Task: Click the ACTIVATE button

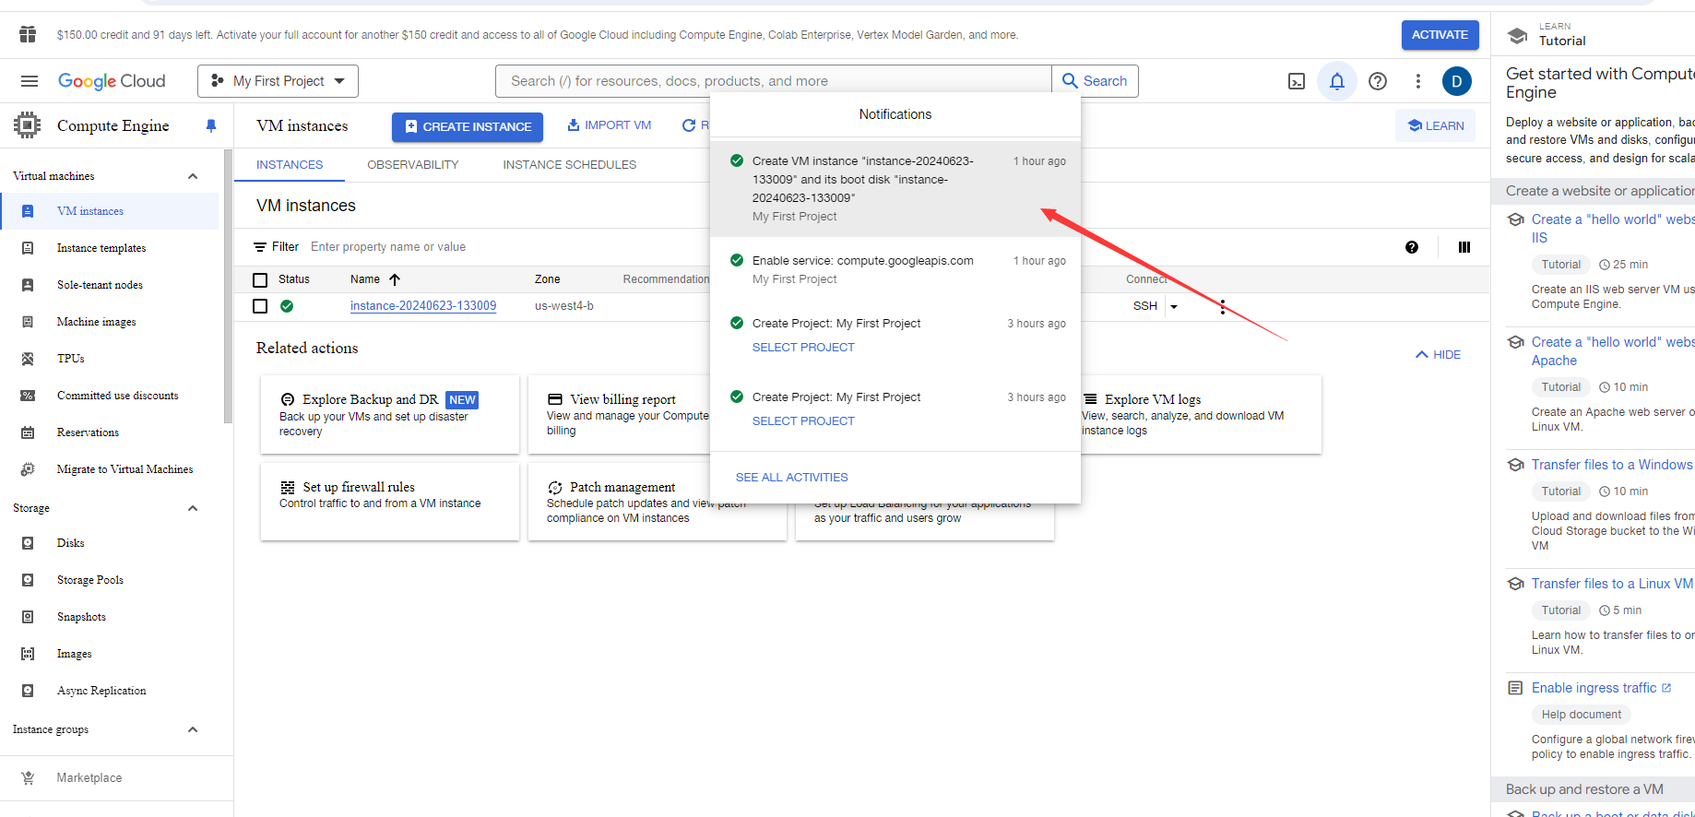Action: pyautogui.click(x=1440, y=35)
